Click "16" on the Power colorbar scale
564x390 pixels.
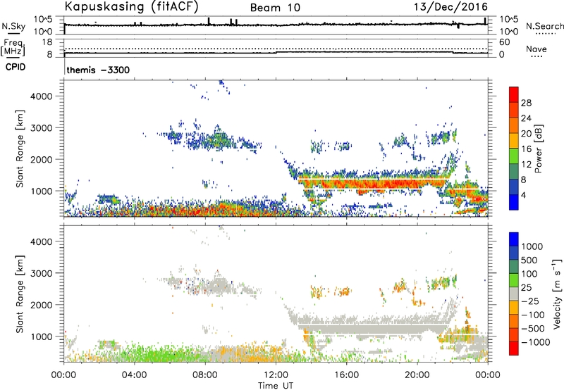point(526,149)
